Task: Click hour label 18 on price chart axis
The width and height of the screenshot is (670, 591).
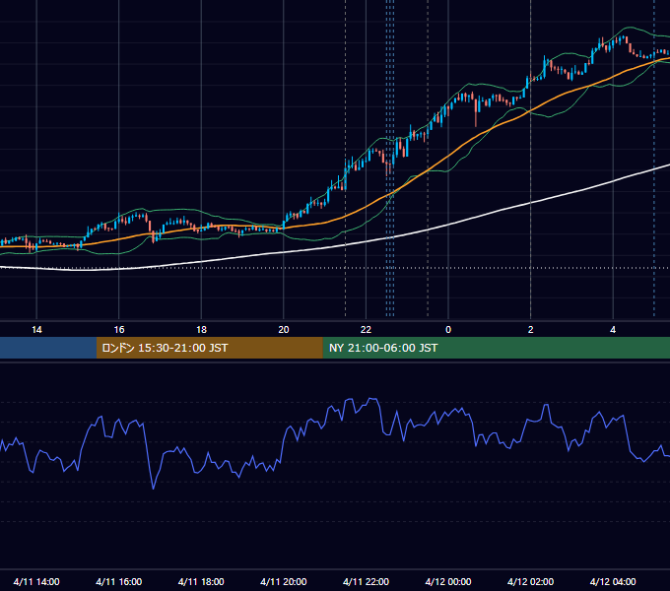Action: point(201,330)
